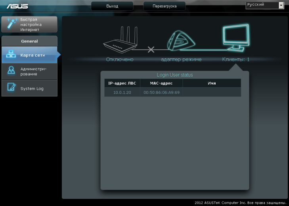Click the ASUS logo

coord(17,6)
